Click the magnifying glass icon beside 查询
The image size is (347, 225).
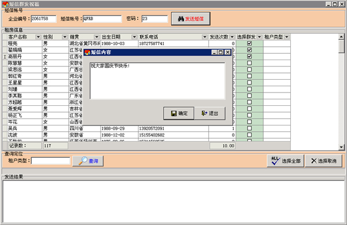83,161
